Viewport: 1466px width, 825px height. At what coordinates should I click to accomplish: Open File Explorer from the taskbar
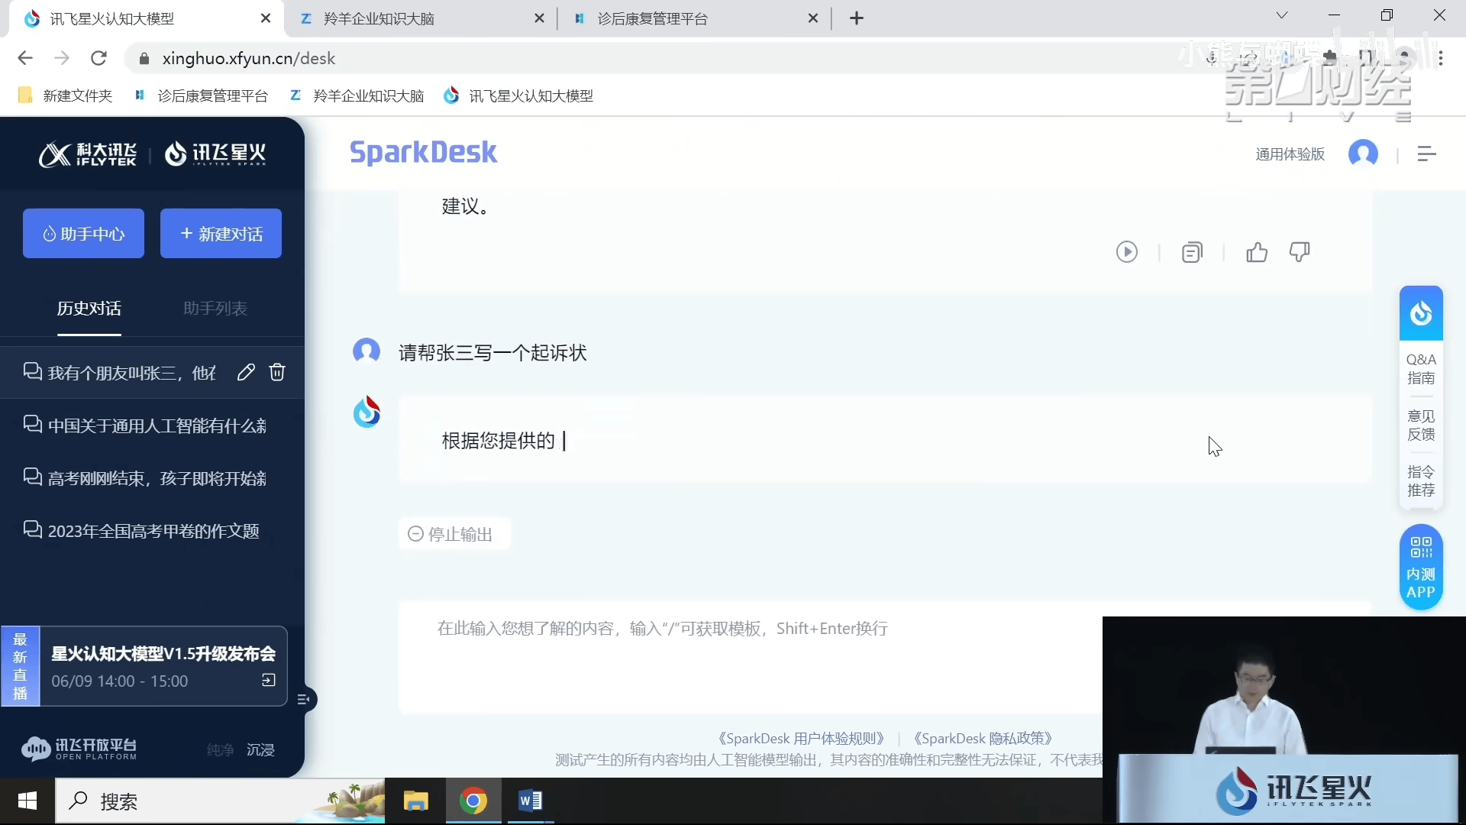(x=415, y=801)
